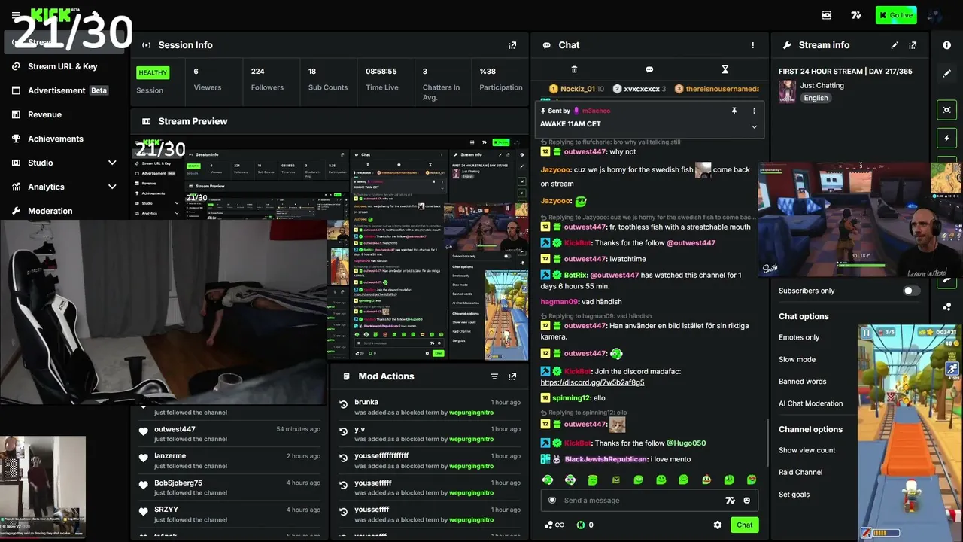Open the discord.gg/7w5b2af8g5 link in chat
Viewport: 963px width, 542px height.
(592, 382)
